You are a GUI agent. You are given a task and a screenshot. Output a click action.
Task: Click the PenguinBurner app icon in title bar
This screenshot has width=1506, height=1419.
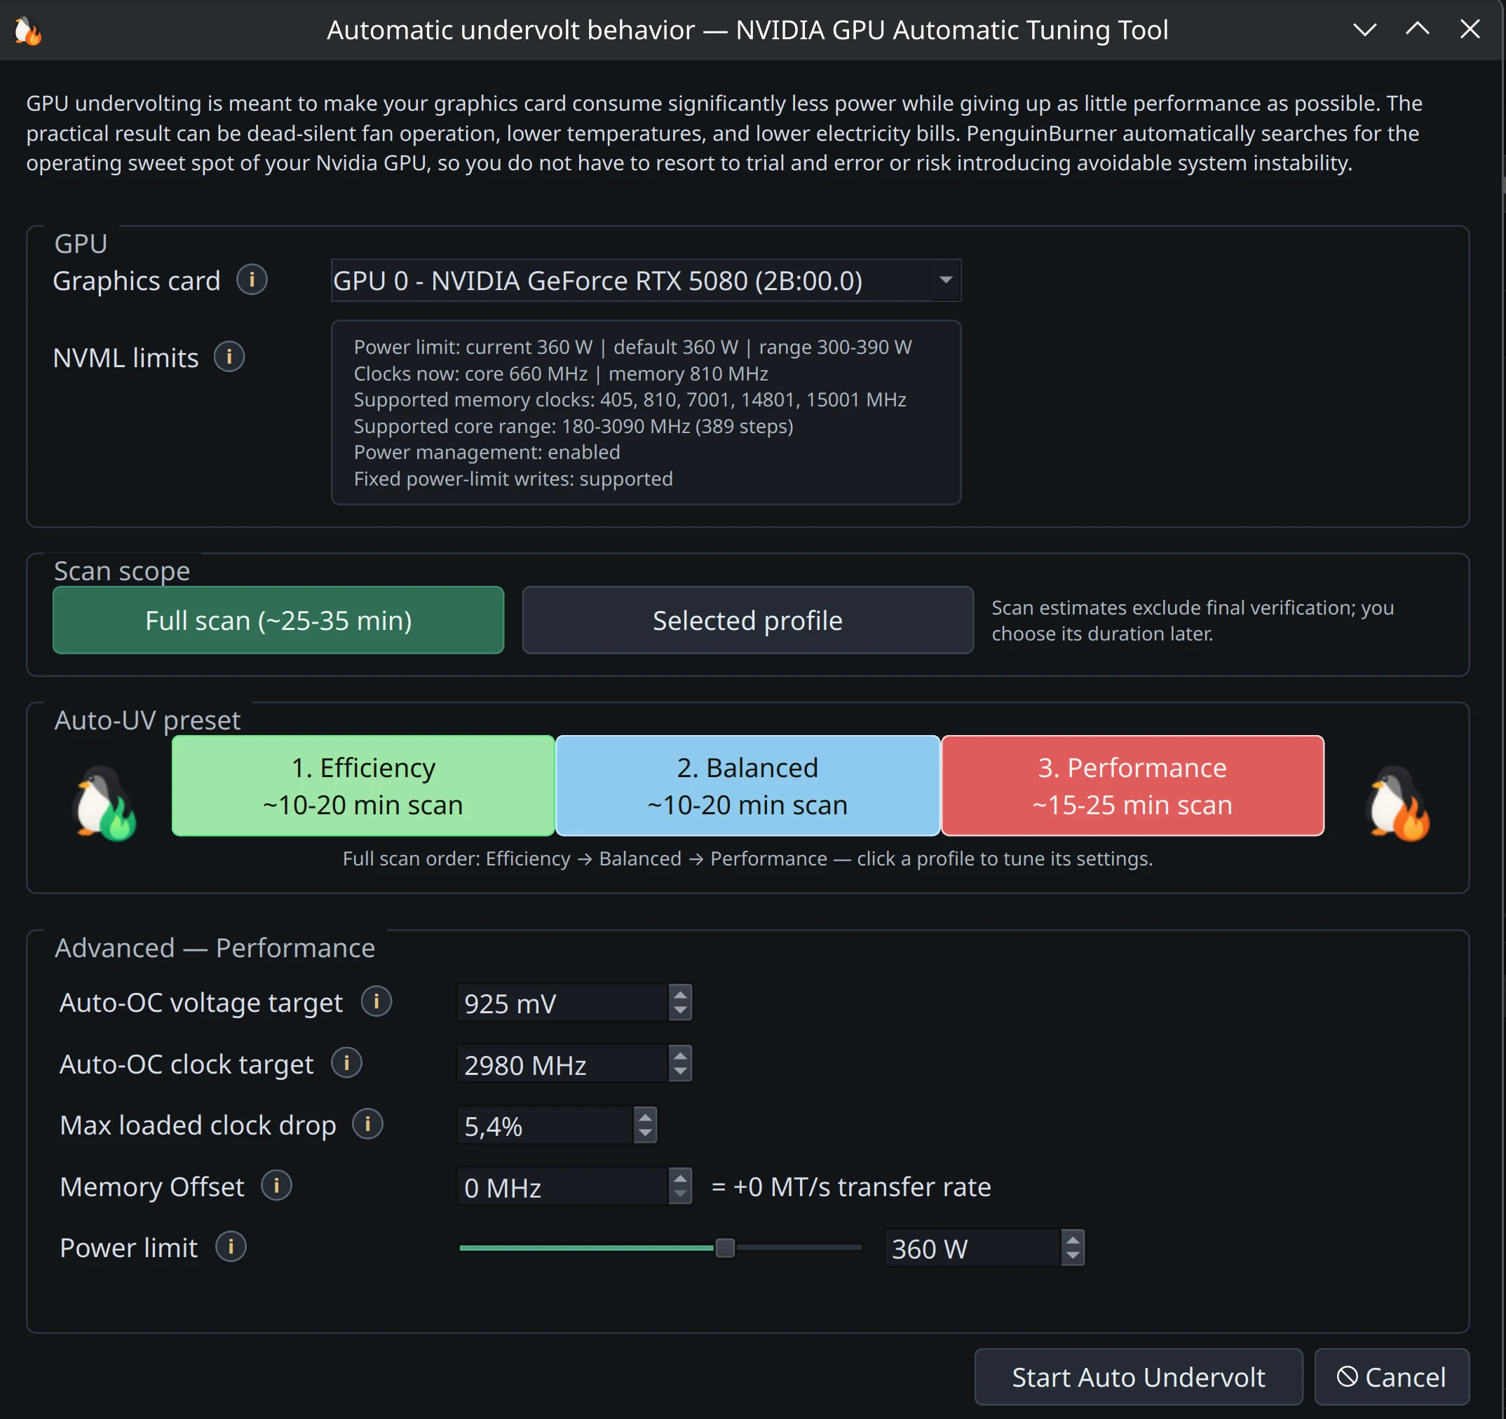point(28,30)
